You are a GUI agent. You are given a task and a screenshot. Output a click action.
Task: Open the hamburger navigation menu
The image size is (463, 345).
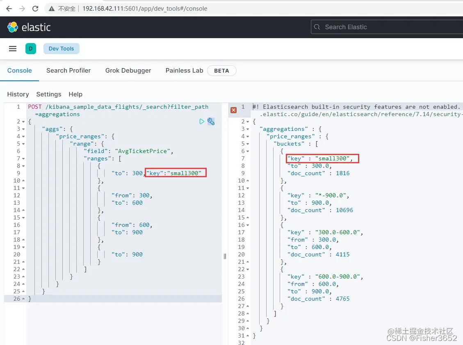13,48
